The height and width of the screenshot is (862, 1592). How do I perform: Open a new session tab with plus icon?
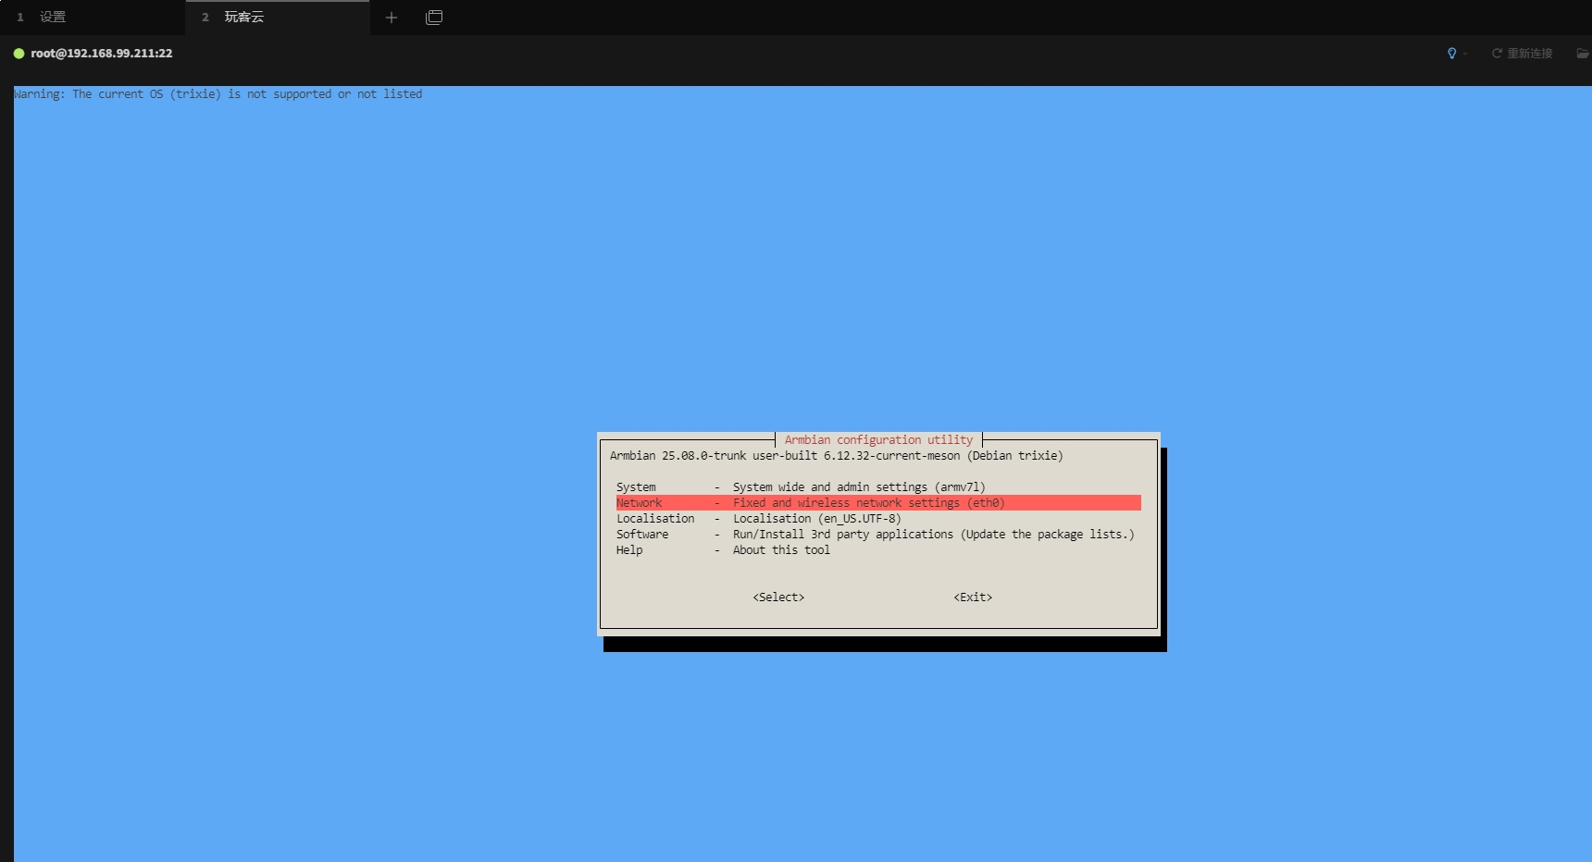[392, 18]
